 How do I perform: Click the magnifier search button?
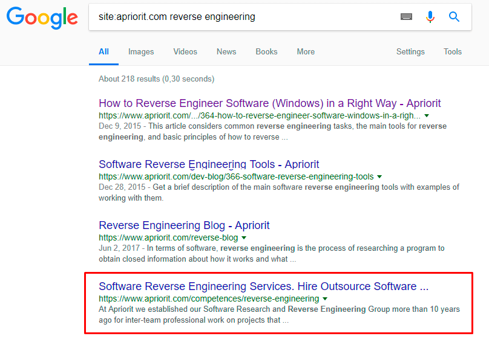pyautogui.click(x=454, y=16)
